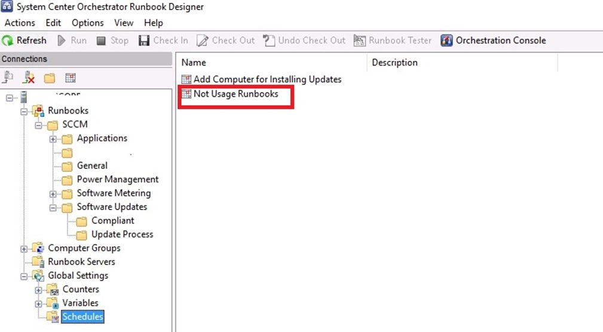Click the System Center Orchestrator title bar icon
The height and width of the screenshot is (332, 603).
coord(7,6)
